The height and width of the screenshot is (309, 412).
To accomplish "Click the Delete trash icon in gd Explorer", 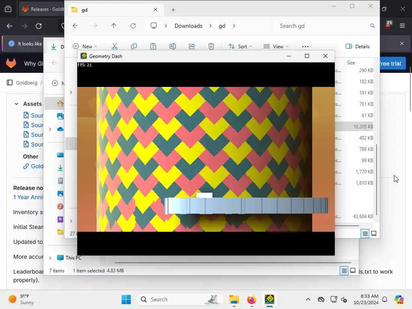I will (x=211, y=47).
